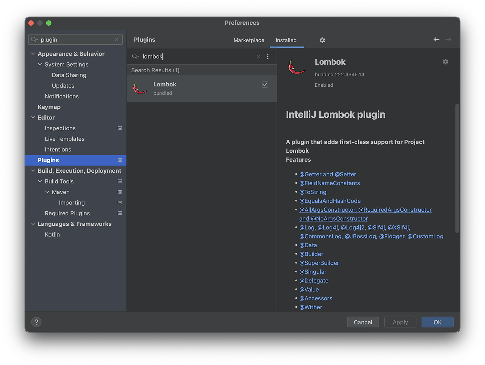Select Kotlin under Languages & Frameworks
This screenshot has width=485, height=365.
click(52, 234)
